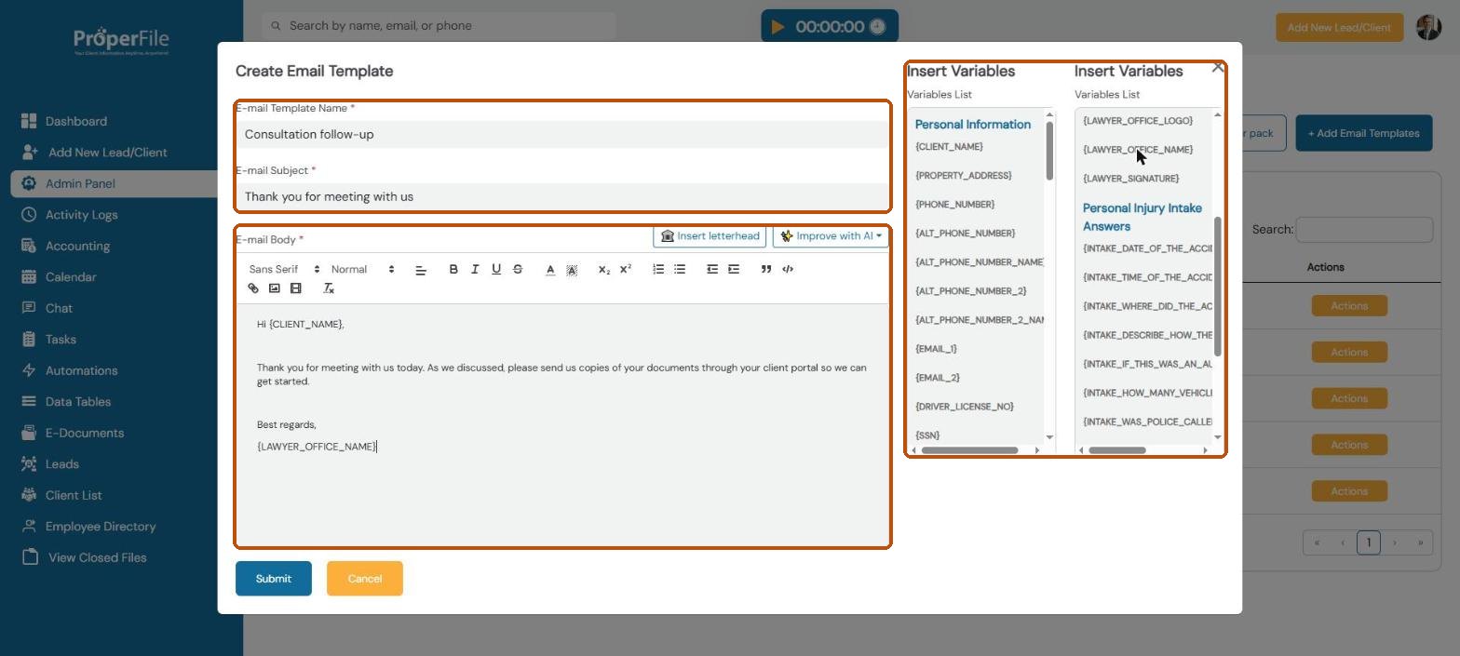This screenshot has height=656, width=1460.
Task: Insert the {CLIENT_NAME} variable
Action: pos(949,147)
